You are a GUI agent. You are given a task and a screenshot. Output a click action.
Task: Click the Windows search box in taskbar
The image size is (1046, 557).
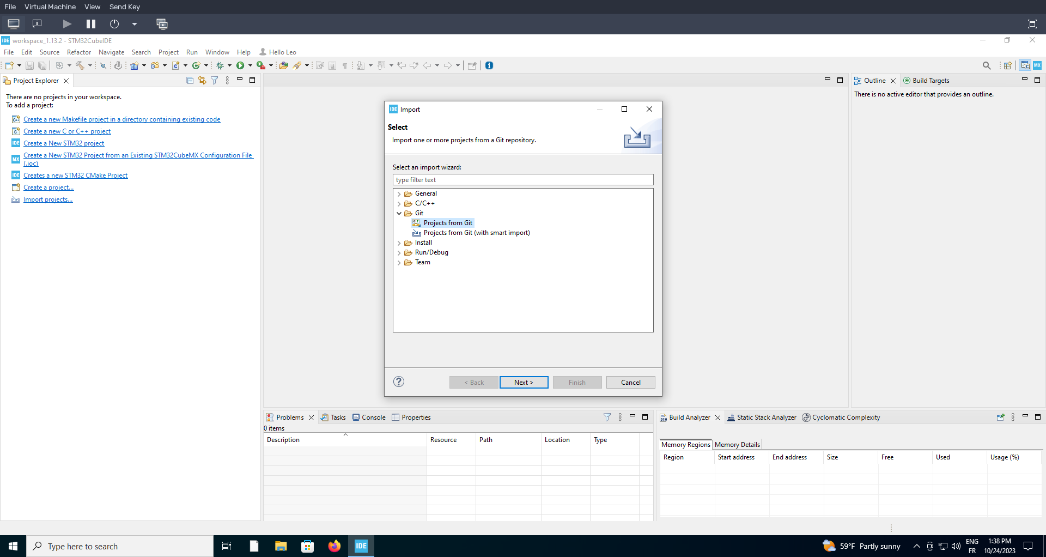tap(120, 546)
